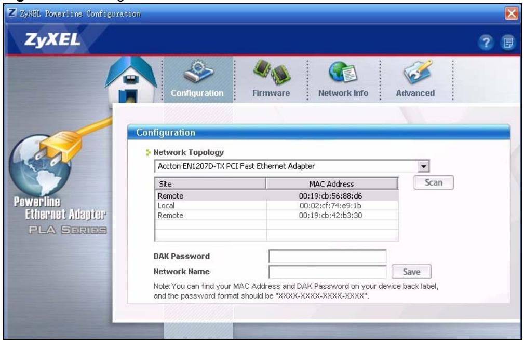Open the Configuration gear icon tab
This screenshot has width=524, height=340.
tap(198, 72)
